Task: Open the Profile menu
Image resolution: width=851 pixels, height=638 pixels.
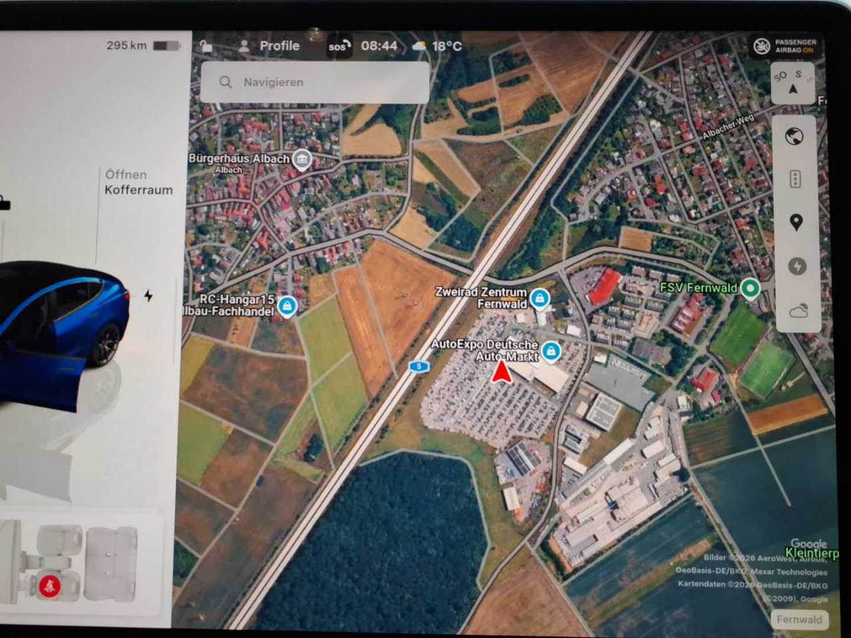Action: pos(269,46)
